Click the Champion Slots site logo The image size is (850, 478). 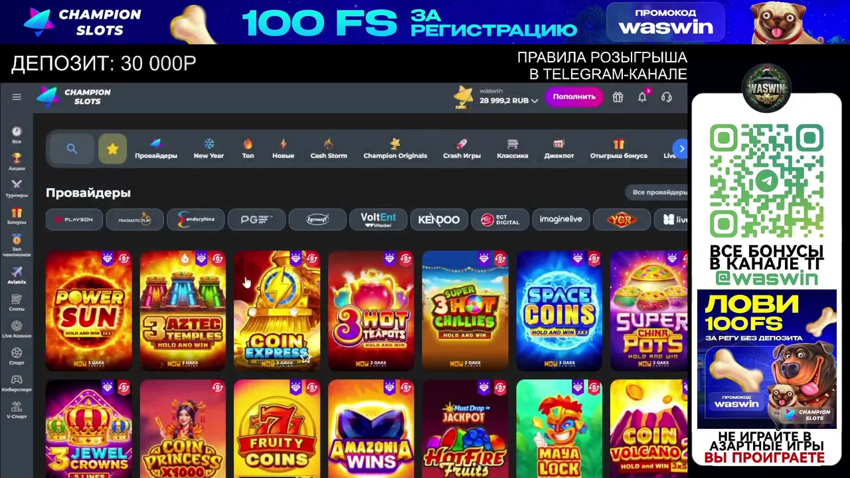tap(74, 97)
